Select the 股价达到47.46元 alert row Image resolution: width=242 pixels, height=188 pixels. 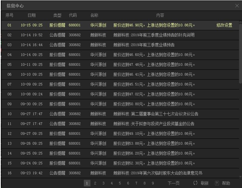coord(120,65)
